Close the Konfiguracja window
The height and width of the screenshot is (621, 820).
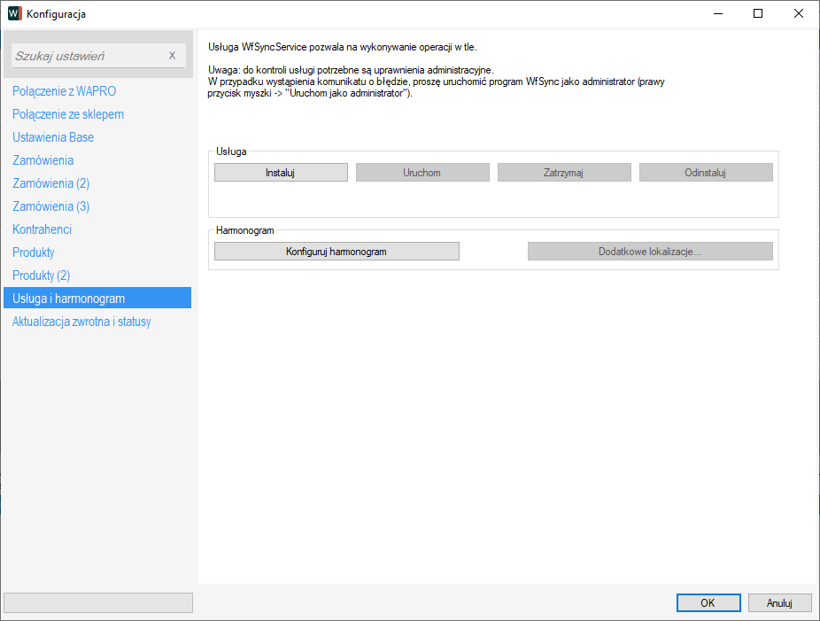point(799,13)
